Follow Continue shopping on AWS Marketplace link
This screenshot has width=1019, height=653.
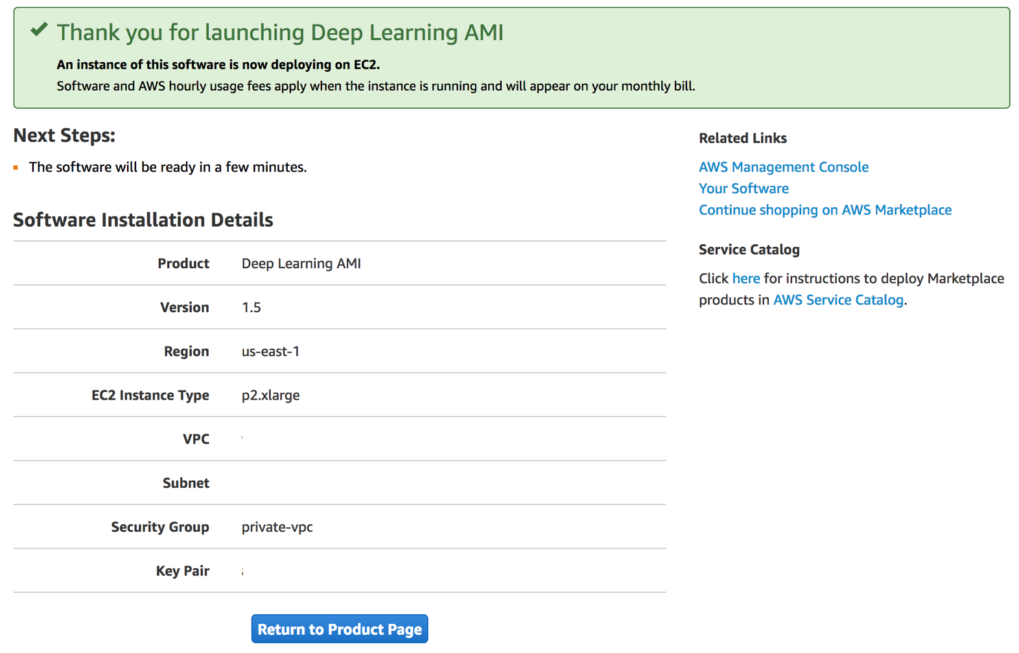[x=825, y=209]
